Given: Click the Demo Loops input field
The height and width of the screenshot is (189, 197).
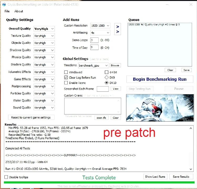Looking at the screenshot, I should [x=94, y=40].
